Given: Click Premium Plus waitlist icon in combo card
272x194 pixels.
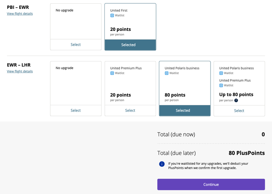Looking at the screenshot, I should (x=221, y=85).
